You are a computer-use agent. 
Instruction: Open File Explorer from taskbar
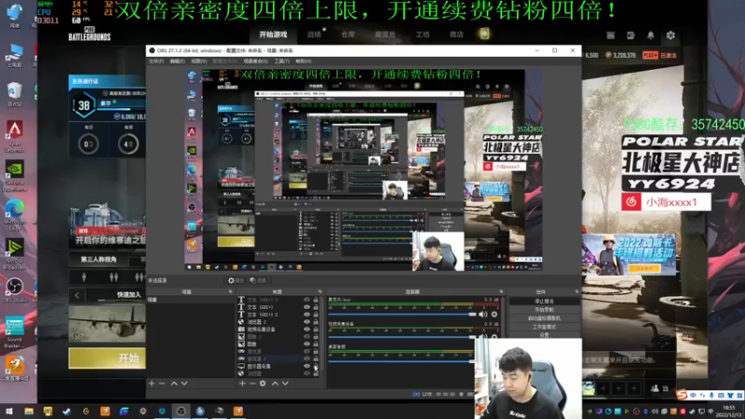29,411
